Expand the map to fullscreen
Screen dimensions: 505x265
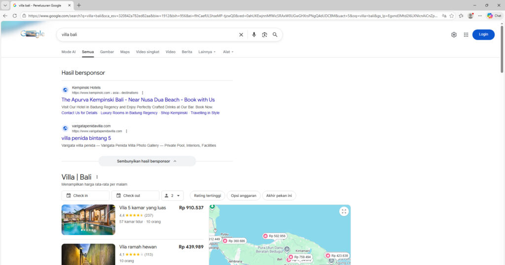pos(344,211)
